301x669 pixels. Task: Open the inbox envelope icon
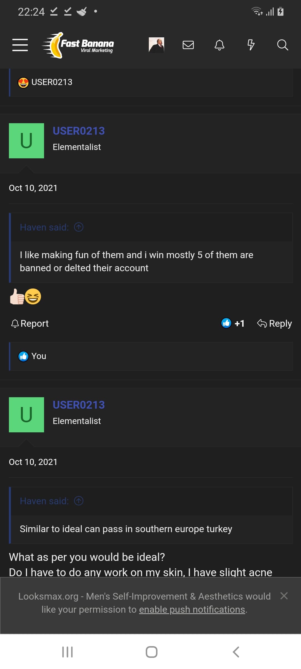click(x=188, y=45)
